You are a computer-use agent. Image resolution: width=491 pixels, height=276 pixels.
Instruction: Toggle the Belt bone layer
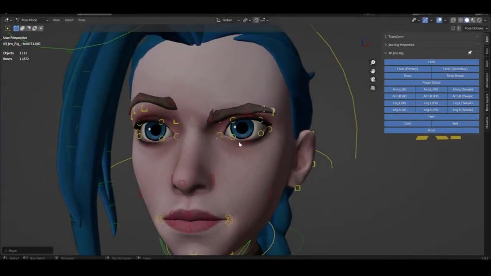455,124
